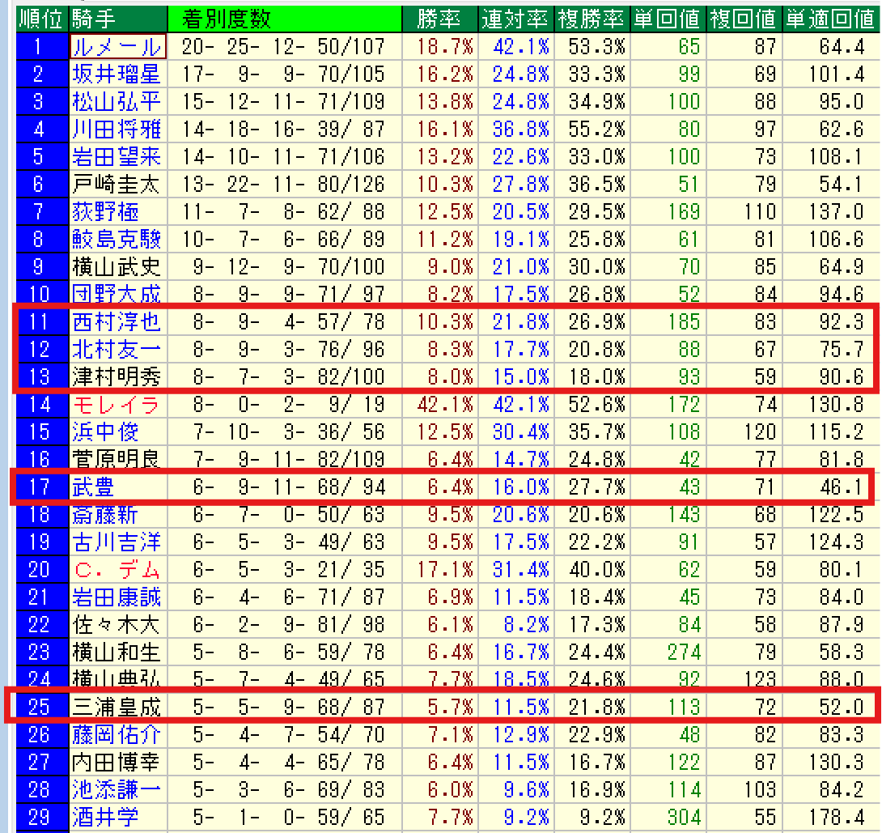This screenshot has width=882, height=833.
Task: Open 川田将雅 jockey details
Action: [116, 130]
